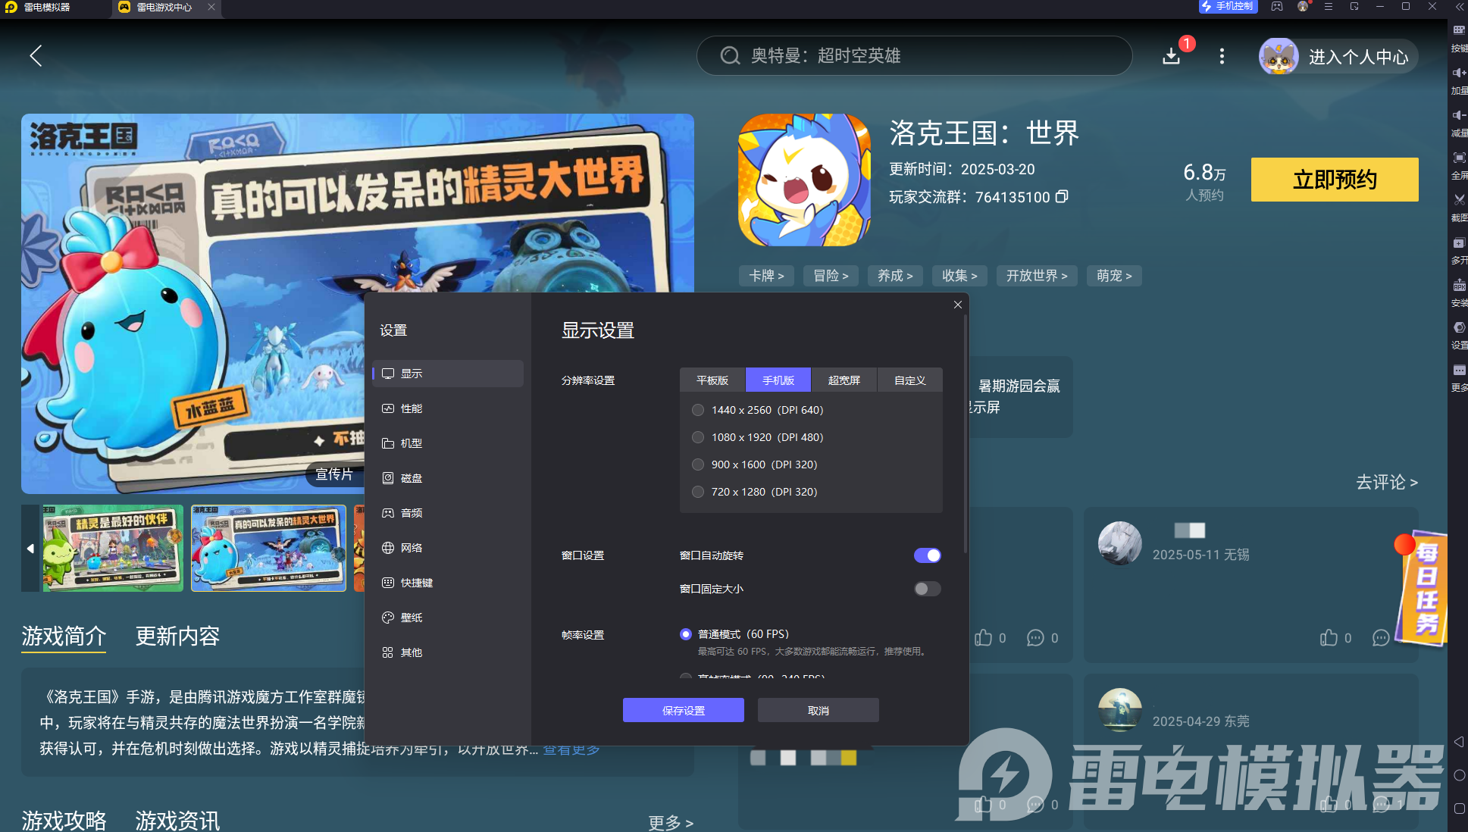Open the three-dot more options menu
The height and width of the screenshot is (832, 1468).
coord(1221,56)
